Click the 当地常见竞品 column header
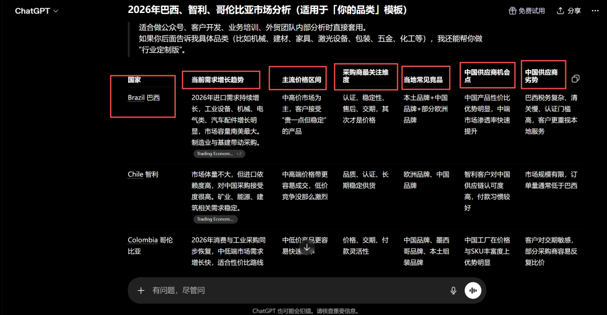The width and height of the screenshot is (607, 315). pos(423,80)
